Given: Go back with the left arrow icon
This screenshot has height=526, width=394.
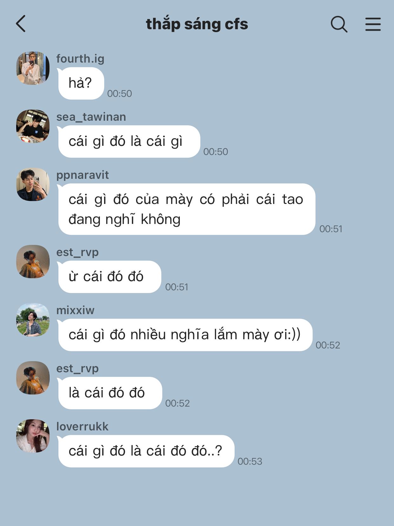Looking at the screenshot, I should pos(21,24).
